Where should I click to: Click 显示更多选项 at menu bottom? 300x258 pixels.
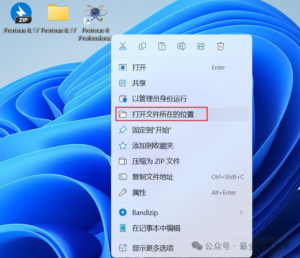click(x=153, y=248)
